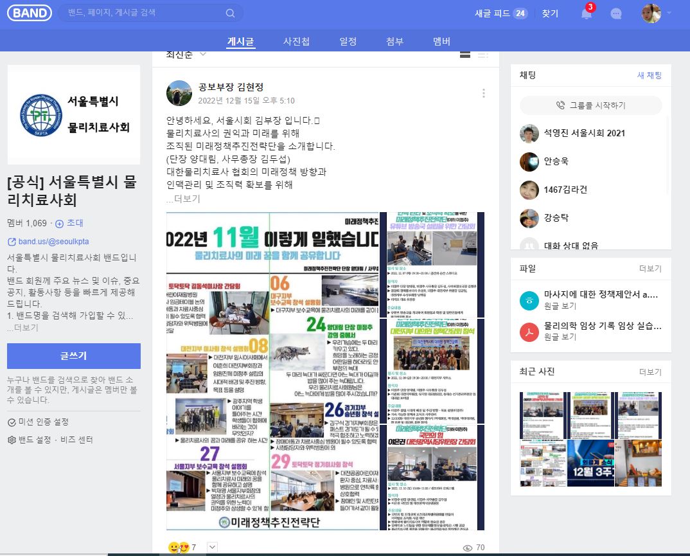Click the author name 공보부장 김현정
The image size is (690, 556).
[x=231, y=87]
